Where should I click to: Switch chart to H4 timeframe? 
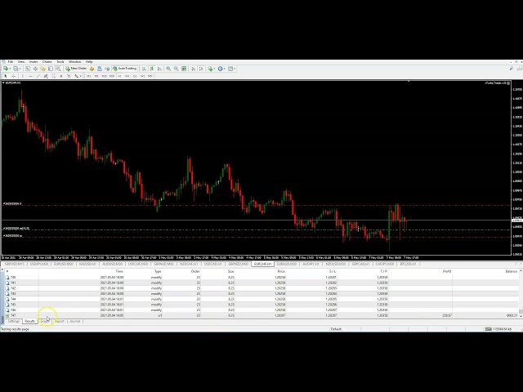tap(127, 76)
